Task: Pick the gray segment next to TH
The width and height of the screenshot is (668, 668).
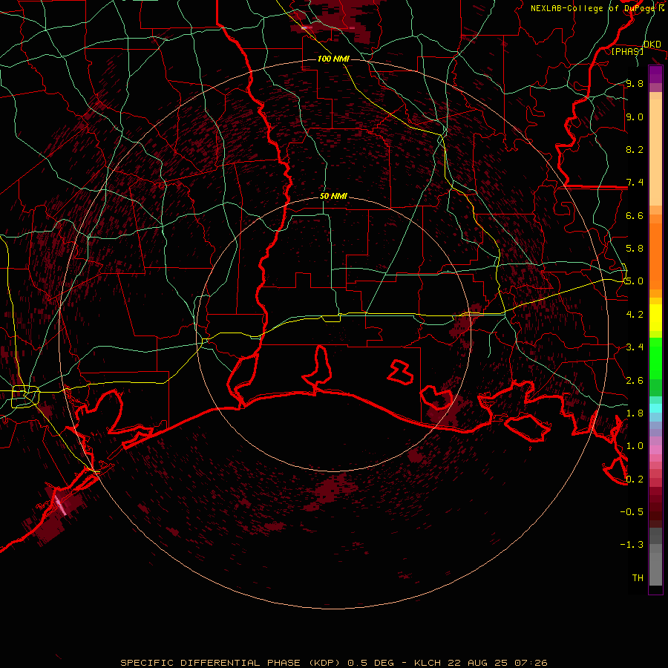Action: (655, 569)
